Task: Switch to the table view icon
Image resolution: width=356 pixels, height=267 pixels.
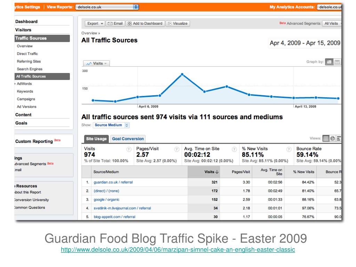Action: click(326, 138)
